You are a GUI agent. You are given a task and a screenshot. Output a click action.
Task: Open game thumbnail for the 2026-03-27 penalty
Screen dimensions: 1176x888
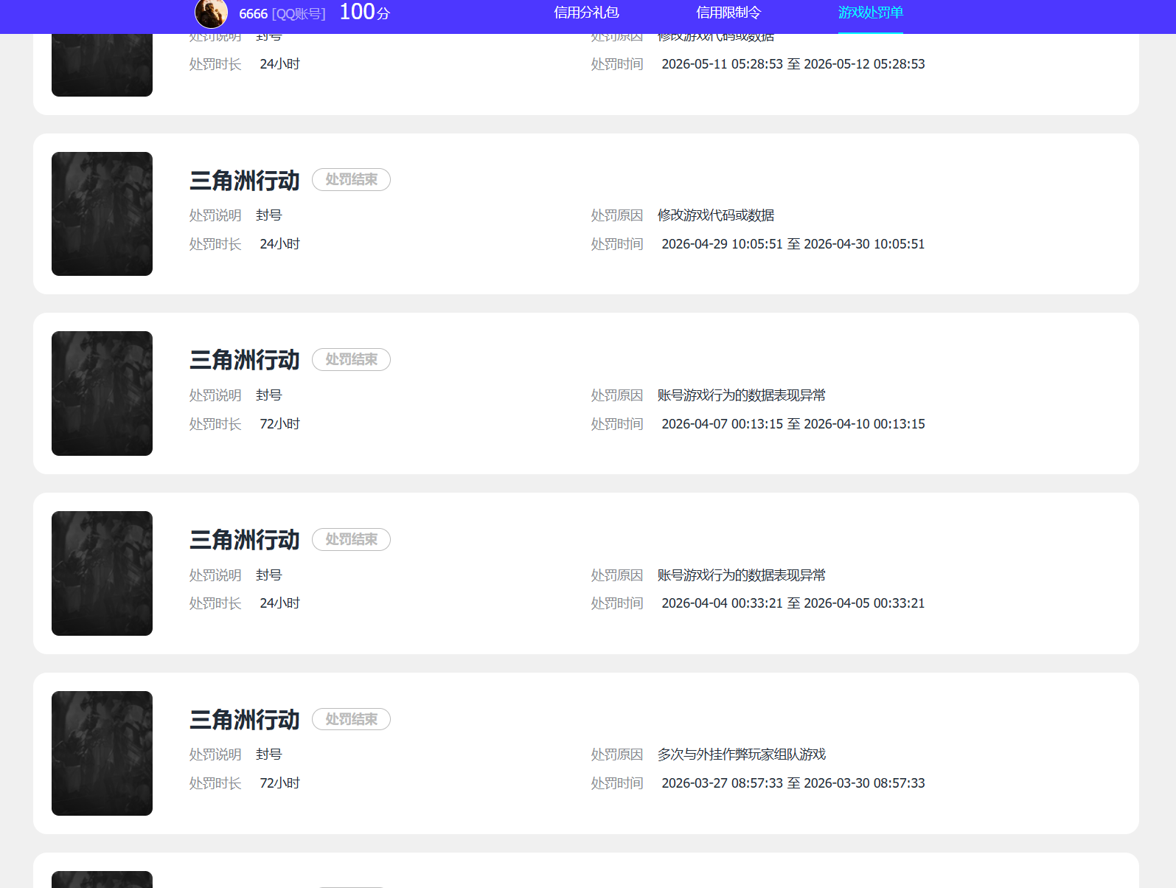[x=102, y=753]
